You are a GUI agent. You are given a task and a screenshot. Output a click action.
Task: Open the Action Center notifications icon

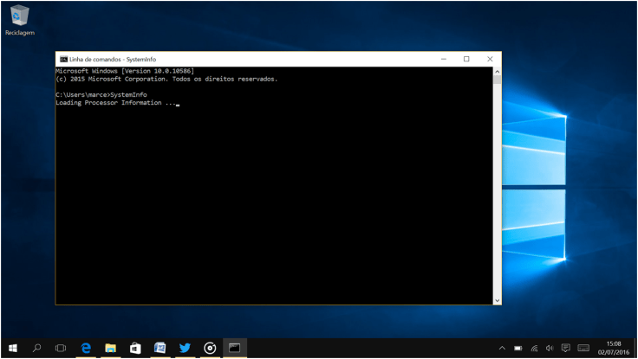565,348
